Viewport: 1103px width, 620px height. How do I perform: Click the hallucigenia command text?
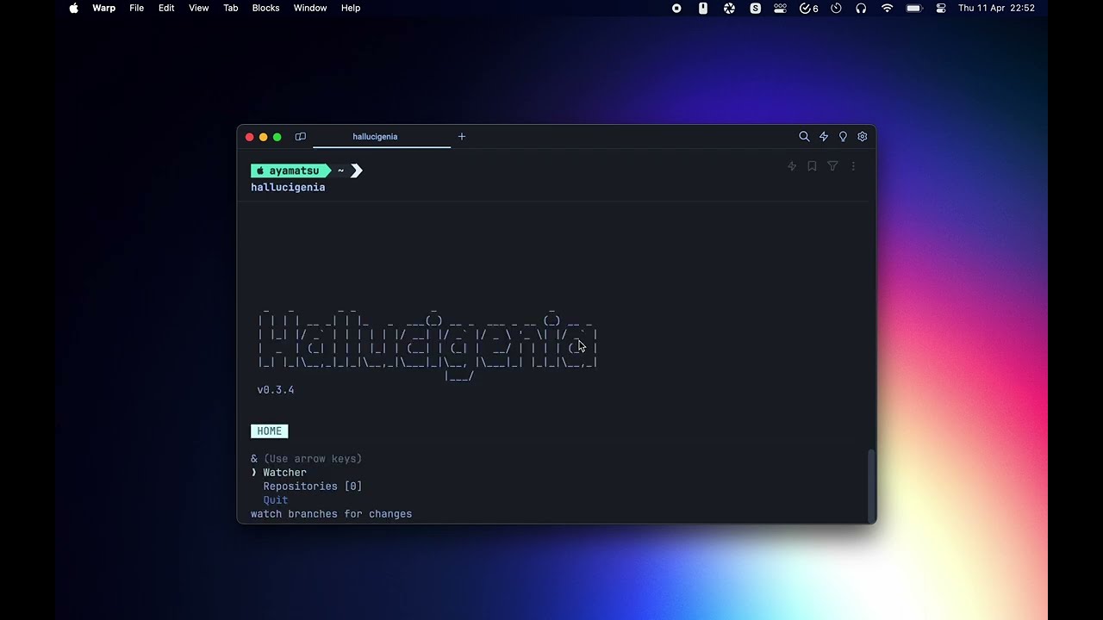(x=288, y=187)
